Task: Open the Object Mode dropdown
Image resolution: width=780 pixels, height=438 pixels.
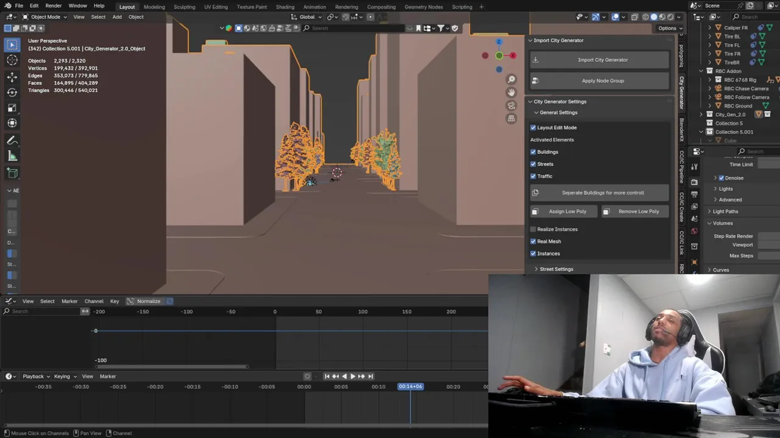Action: pos(45,17)
